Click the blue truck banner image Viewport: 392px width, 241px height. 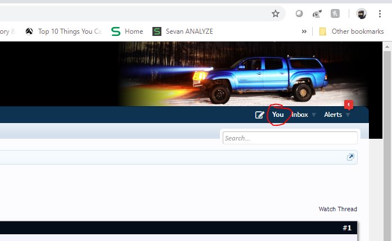pyautogui.click(x=243, y=74)
